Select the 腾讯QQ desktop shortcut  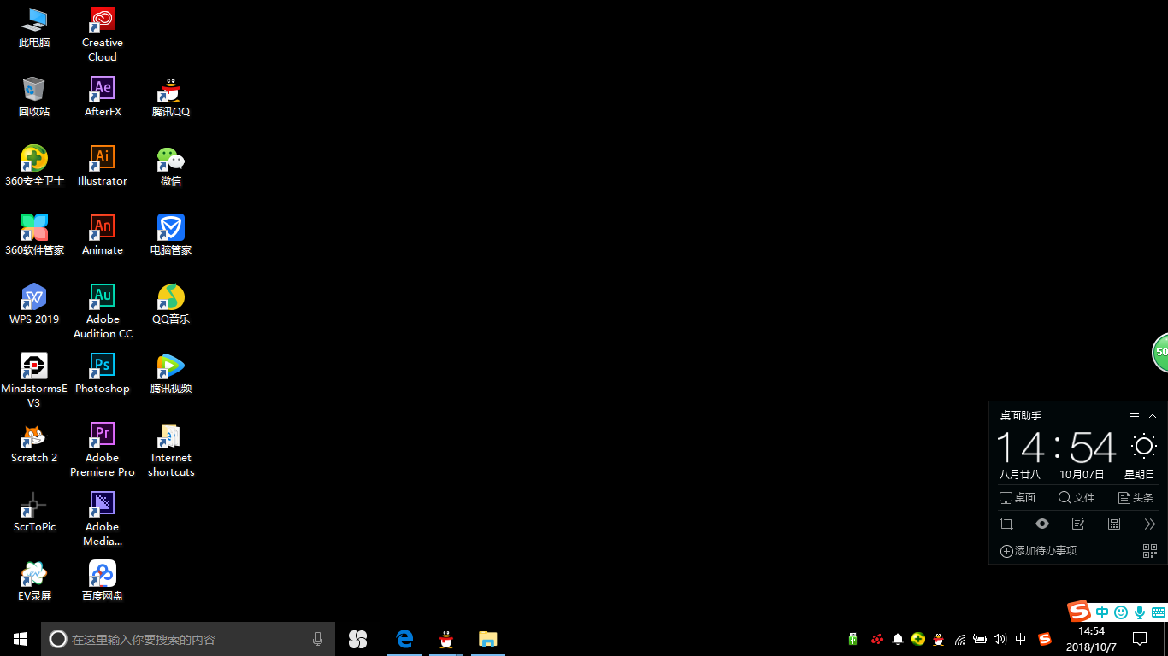[x=171, y=97]
